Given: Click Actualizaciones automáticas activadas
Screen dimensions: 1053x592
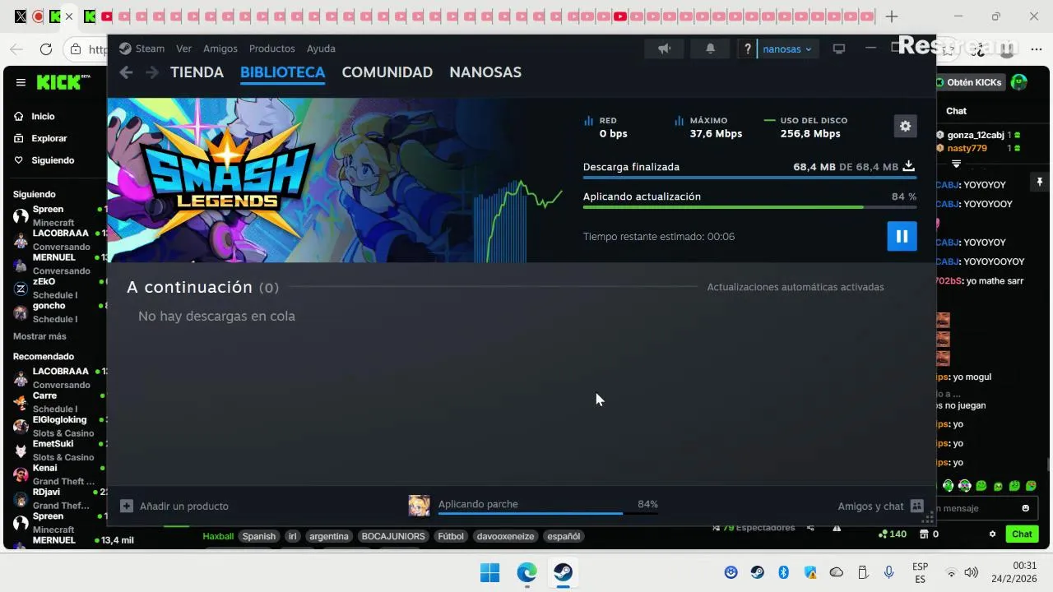Looking at the screenshot, I should (796, 287).
